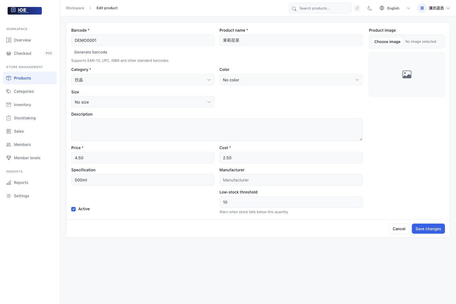Screen dimensions: 456x304
Task: Click the Description text area
Action: pos(217,130)
